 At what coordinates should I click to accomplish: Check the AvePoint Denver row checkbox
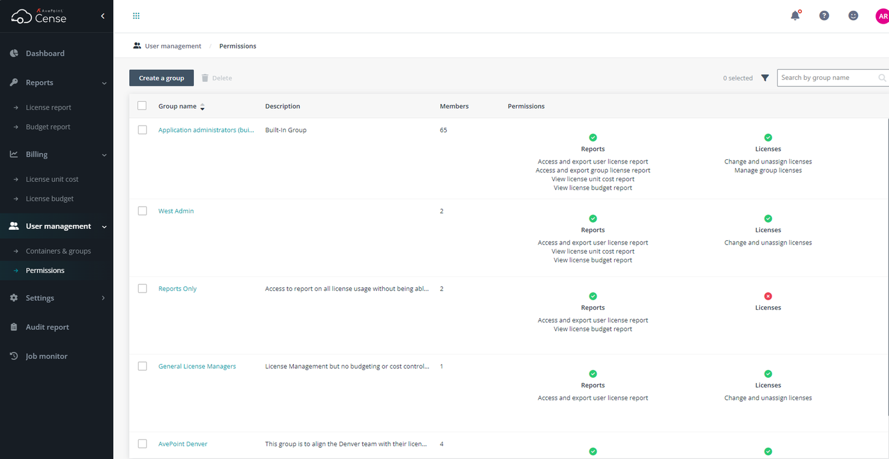tap(142, 444)
